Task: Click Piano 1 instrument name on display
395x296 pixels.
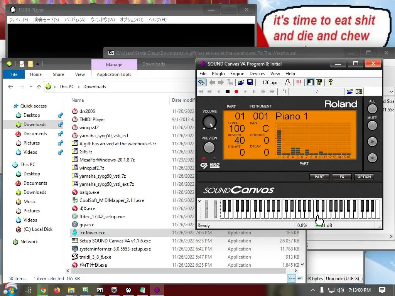Action: [x=292, y=116]
